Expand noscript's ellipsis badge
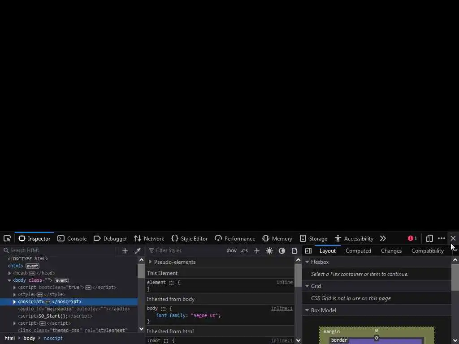Viewport: 459px width, 344px height. tap(48, 301)
